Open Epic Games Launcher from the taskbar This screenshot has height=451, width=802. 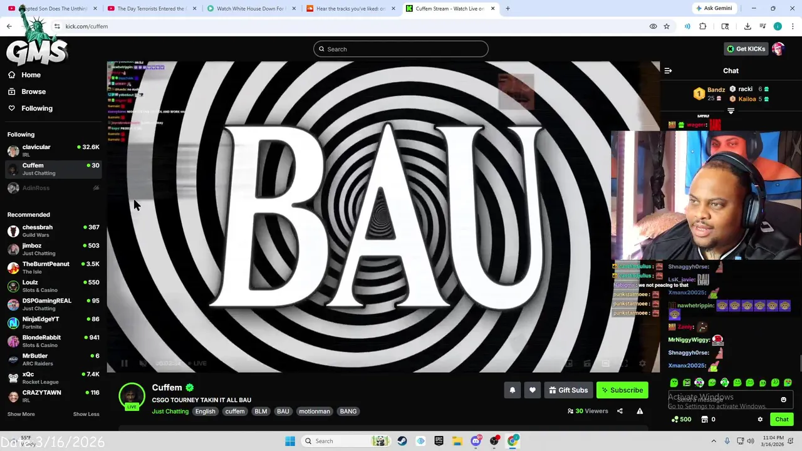(439, 441)
